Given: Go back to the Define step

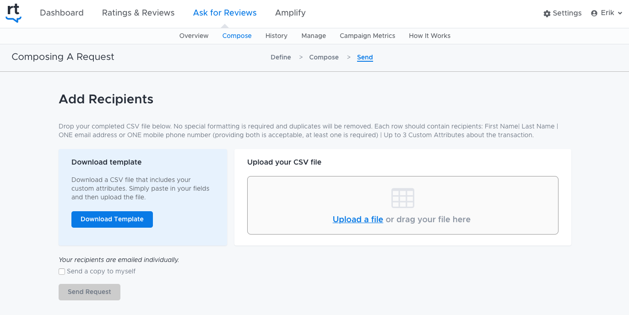Looking at the screenshot, I should (x=281, y=57).
